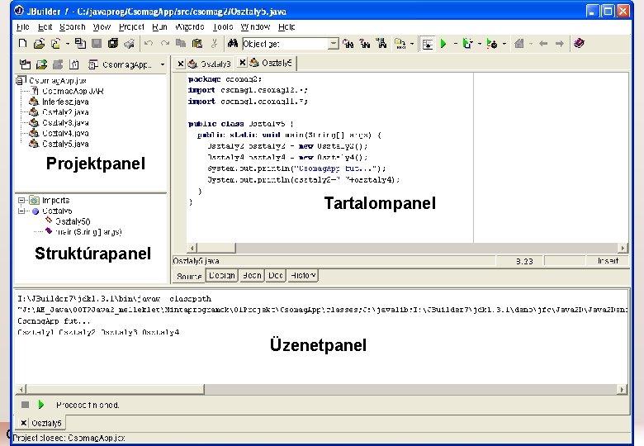Click the Redo toolbar icon

point(165,43)
